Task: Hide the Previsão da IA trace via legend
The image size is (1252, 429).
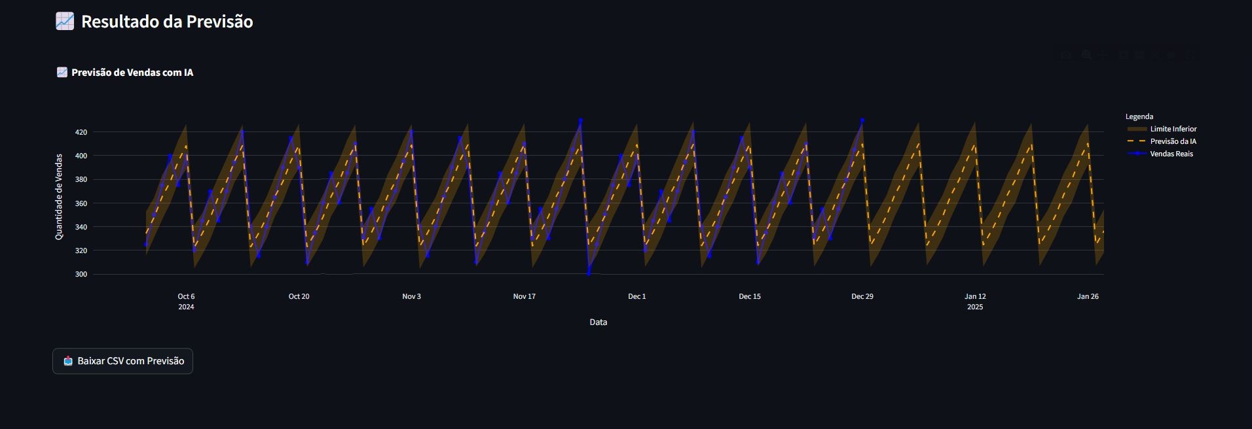Action: [x=1173, y=141]
